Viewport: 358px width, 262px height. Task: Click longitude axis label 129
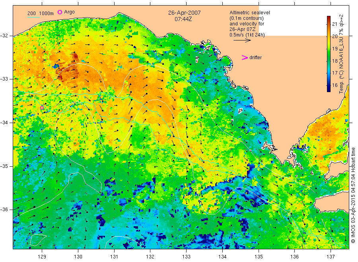point(42,257)
